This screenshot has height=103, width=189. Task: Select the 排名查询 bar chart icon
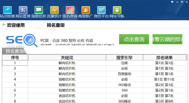[70, 10]
